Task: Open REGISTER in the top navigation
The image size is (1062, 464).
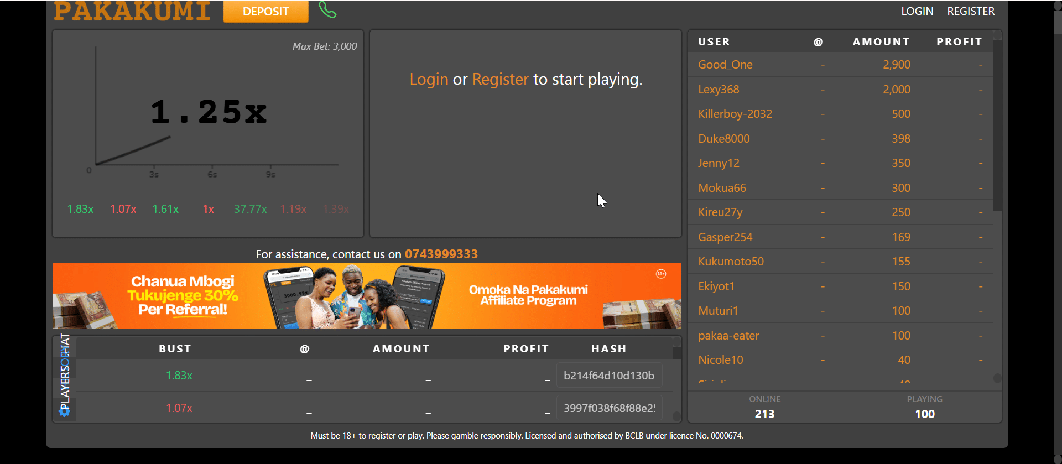Action: [970, 11]
